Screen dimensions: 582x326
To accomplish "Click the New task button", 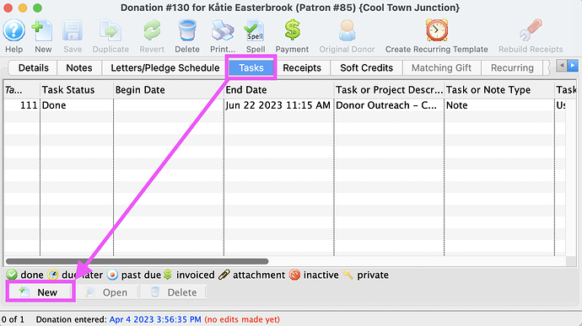I will pos(40,292).
